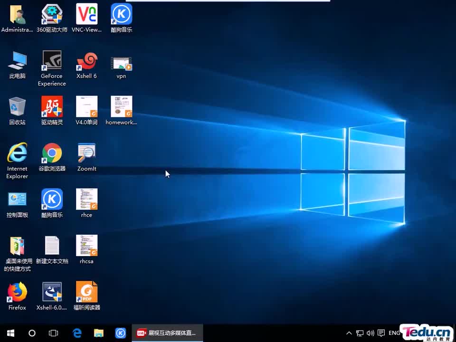This screenshot has width=456, height=342.
Task: Open the network status tray icon
Action: point(360,333)
